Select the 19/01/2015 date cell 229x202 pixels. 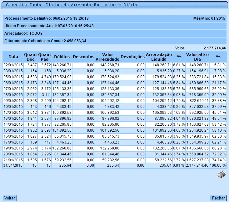tap(13, 148)
